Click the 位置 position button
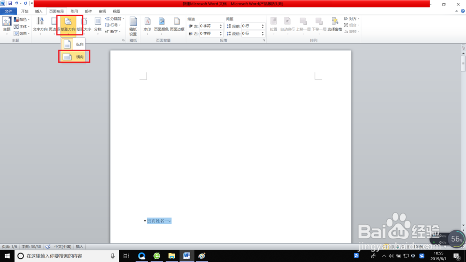This screenshot has height=262, width=466. click(x=274, y=26)
